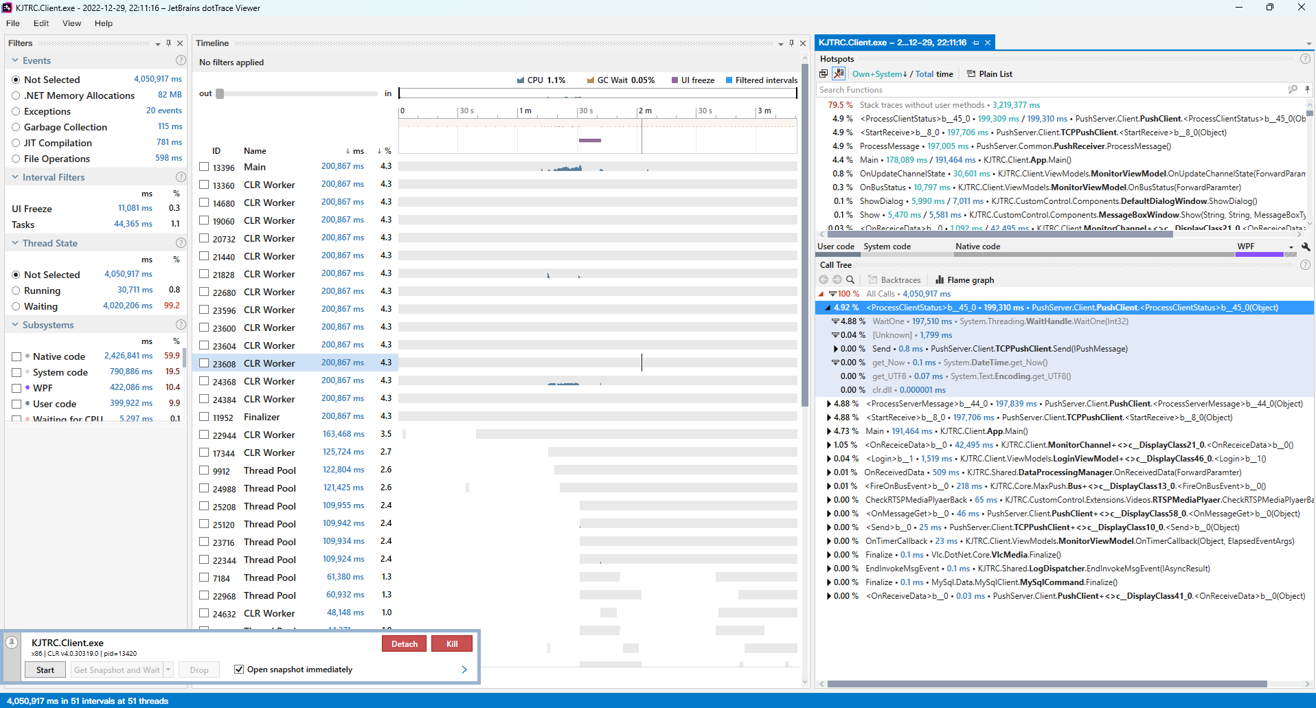Select Running thread state
The image size is (1316, 708).
coord(16,290)
